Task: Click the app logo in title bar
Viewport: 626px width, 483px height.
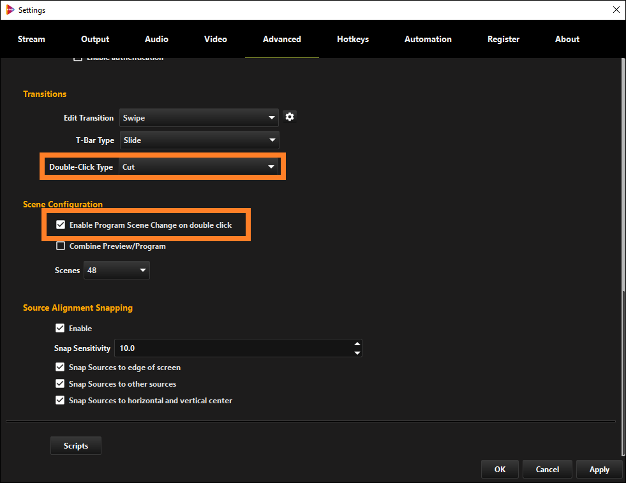Action: [x=9, y=10]
